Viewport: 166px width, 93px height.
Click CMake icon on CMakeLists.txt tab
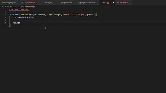[22, 2]
